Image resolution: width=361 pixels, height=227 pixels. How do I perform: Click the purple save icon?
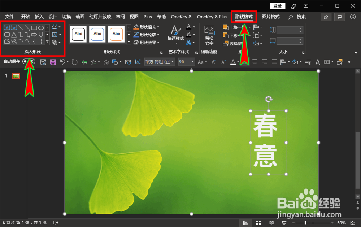53,62
